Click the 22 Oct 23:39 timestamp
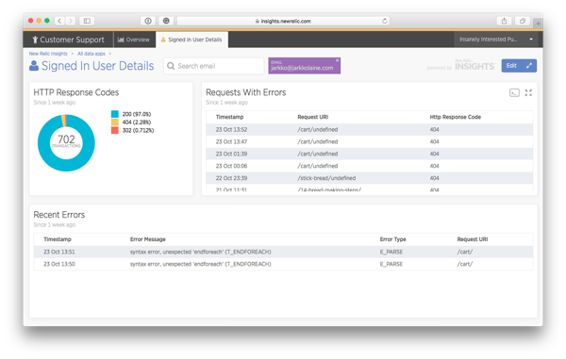 [231, 178]
